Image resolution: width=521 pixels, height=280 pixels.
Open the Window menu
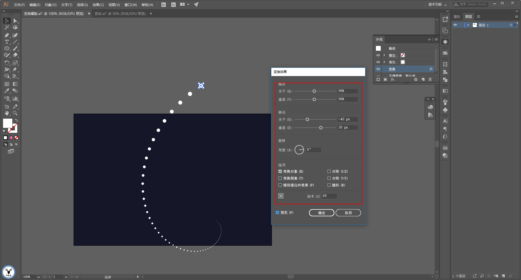131,5
